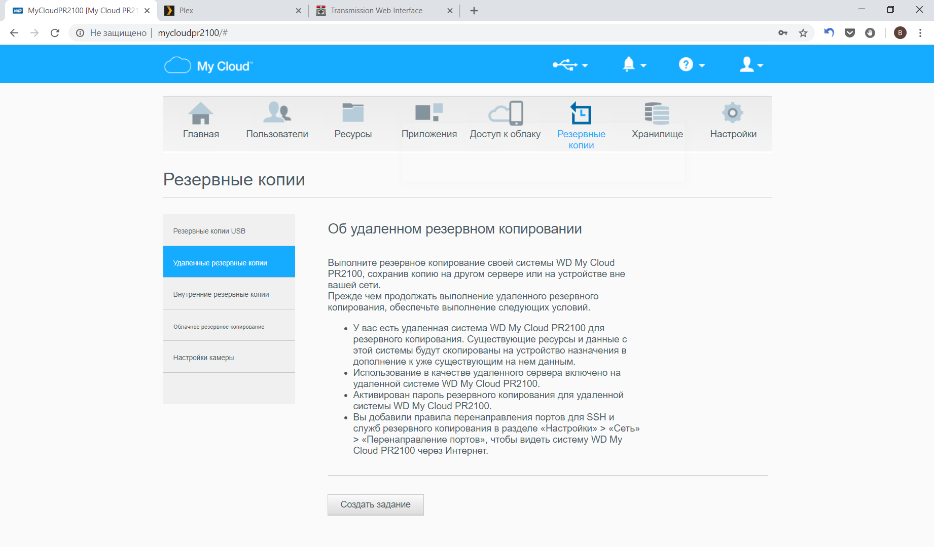Open Приложения apps icon
The height and width of the screenshot is (547, 934).
(x=429, y=112)
